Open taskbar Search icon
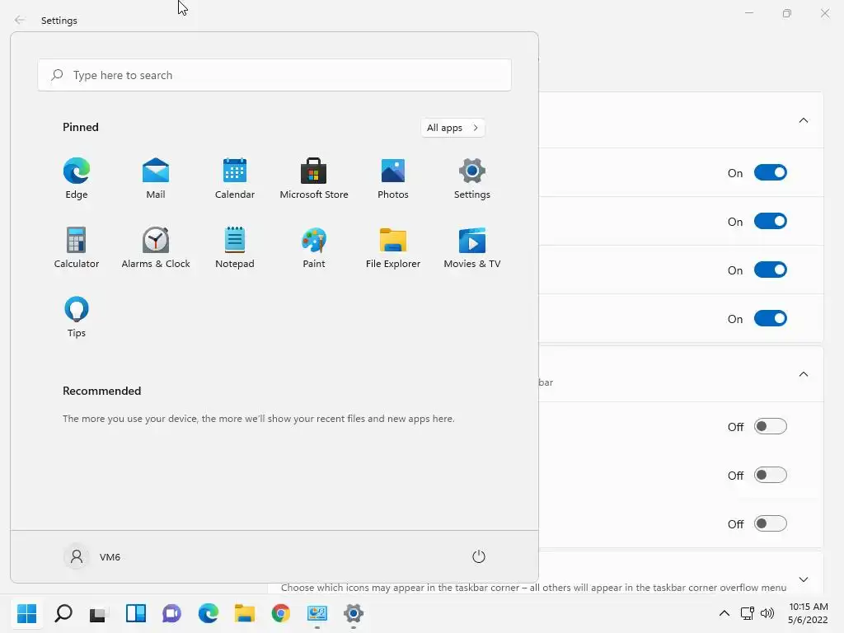Viewport: 844px width, 633px height. coord(63,613)
